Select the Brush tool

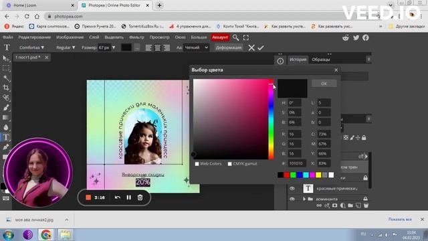[6, 107]
